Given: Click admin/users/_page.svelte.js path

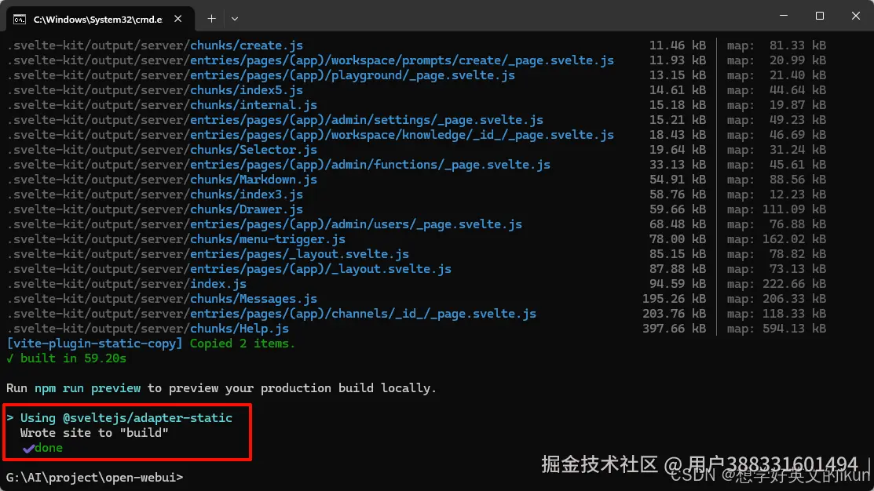Looking at the screenshot, I should coord(356,224).
